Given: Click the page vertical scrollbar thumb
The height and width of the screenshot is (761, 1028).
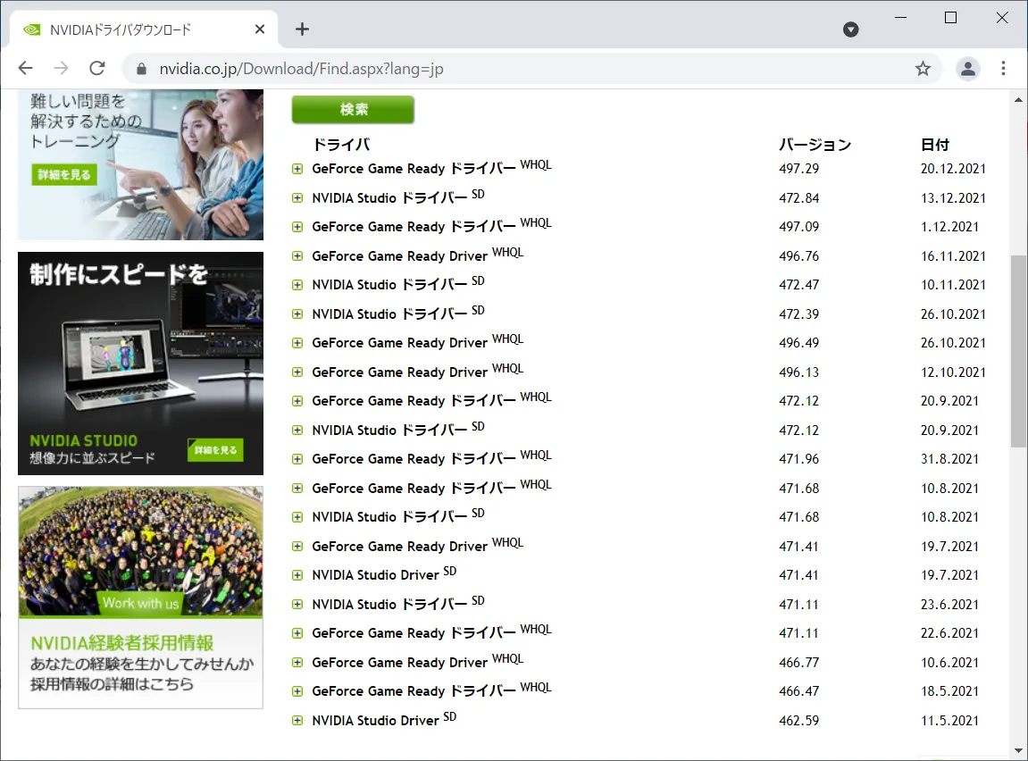Looking at the screenshot, I should (x=1018, y=351).
